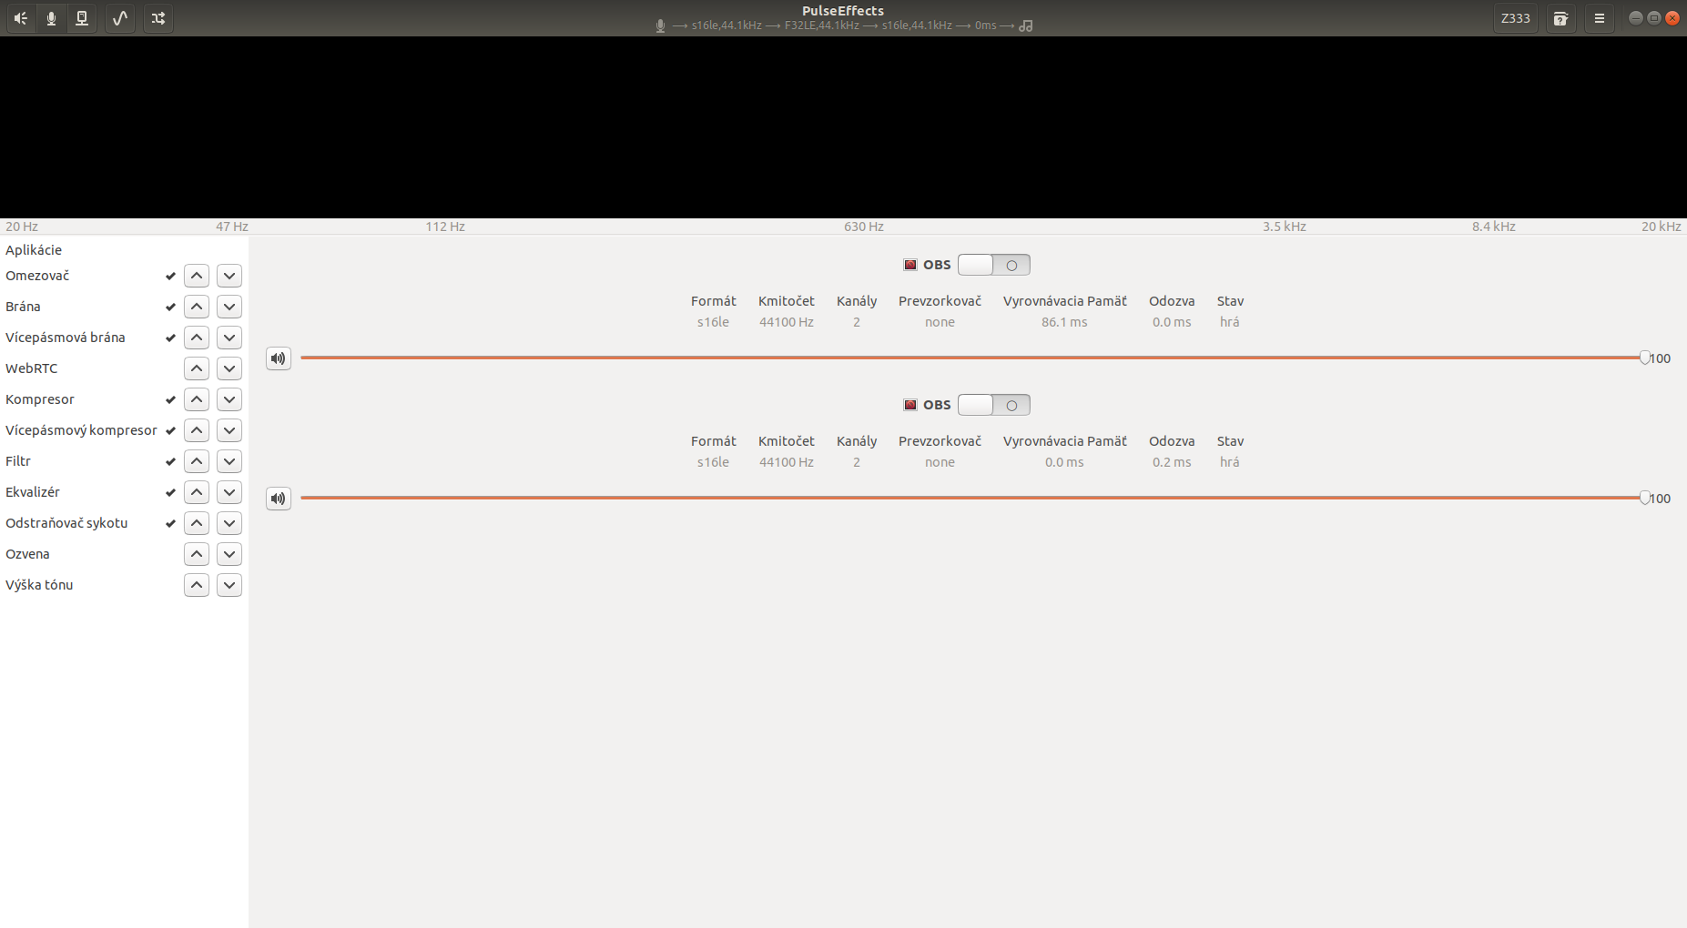The height and width of the screenshot is (928, 1687).
Task: Mute the second OBS stream
Action: pyautogui.click(x=279, y=499)
